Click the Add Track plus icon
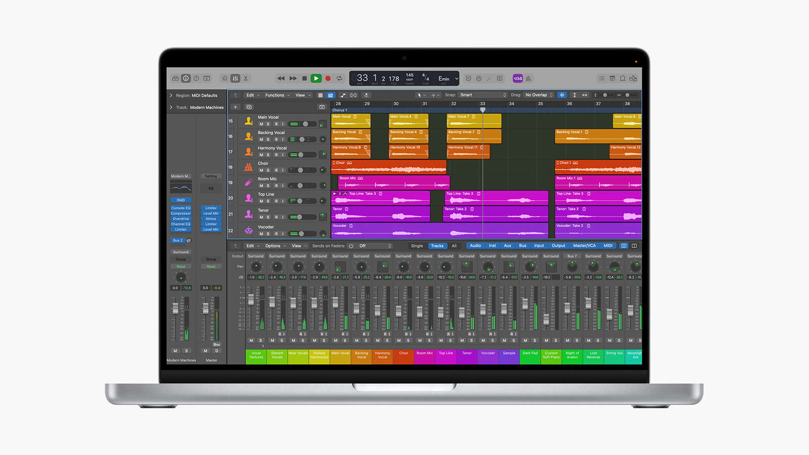Viewport: 809px width, 455px height. pyautogui.click(x=235, y=107)
